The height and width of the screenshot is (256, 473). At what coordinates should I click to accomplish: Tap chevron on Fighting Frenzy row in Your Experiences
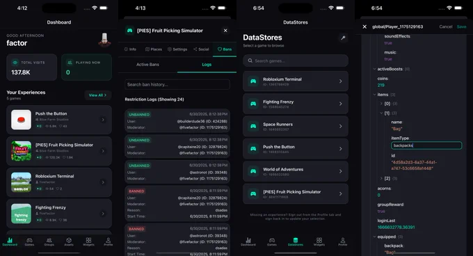coord(103,214)
